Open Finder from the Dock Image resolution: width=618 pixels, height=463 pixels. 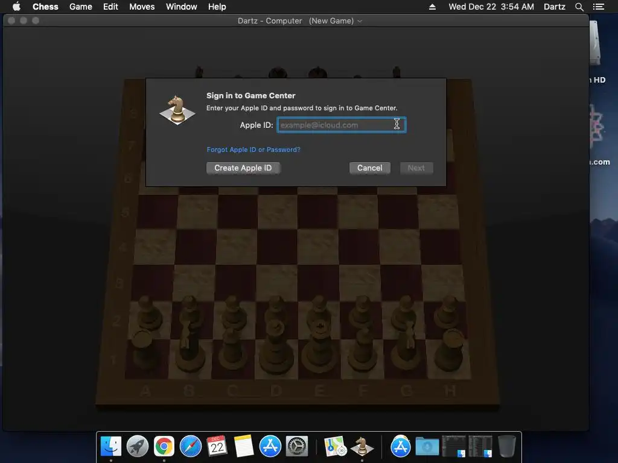pos(111,447)
